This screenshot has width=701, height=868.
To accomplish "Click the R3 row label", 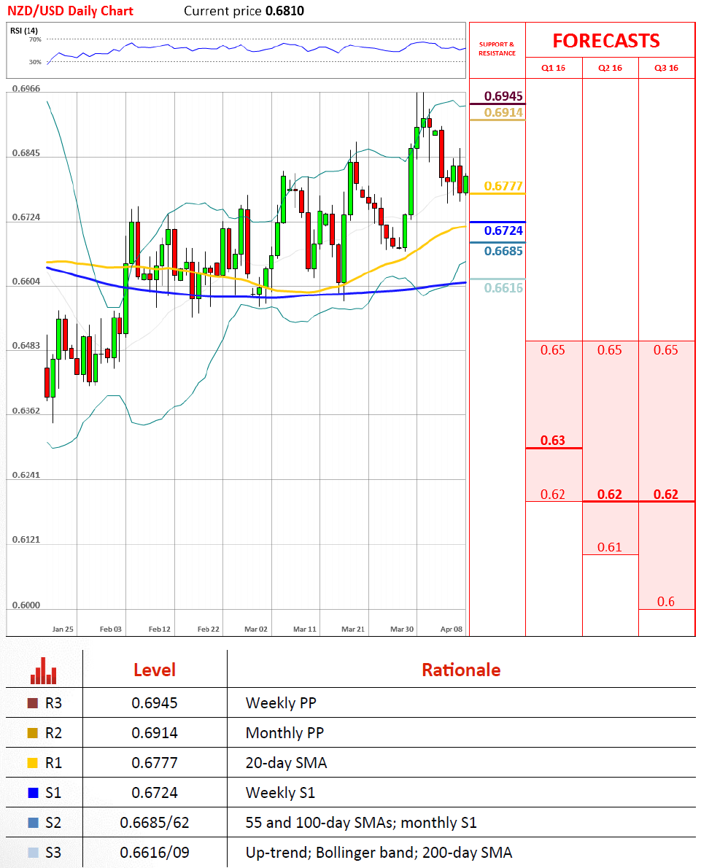I will click(x=53, y=703).
